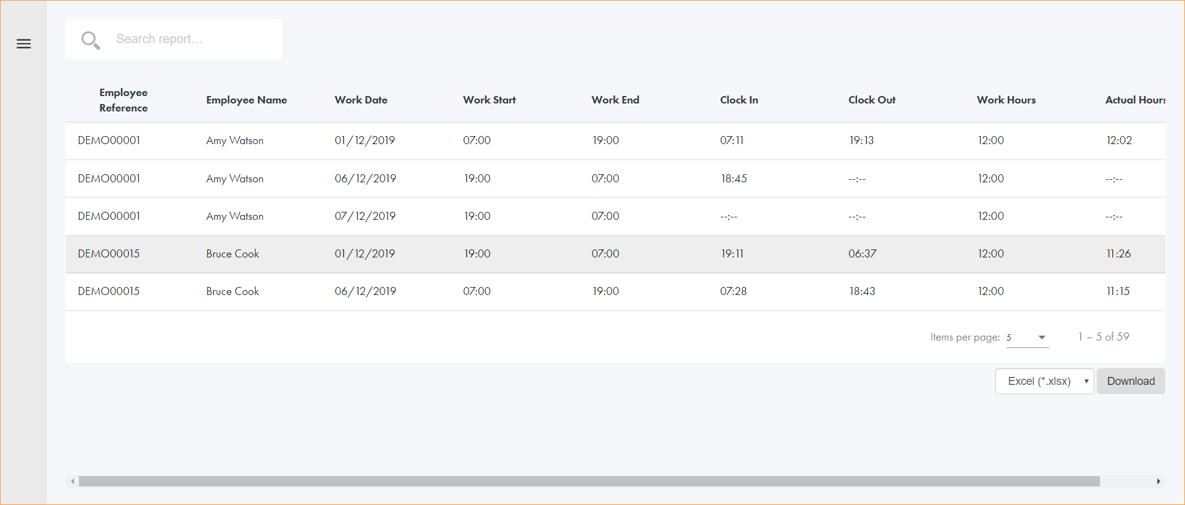Type in the Search report field

pyautogui.click(x=191, y=39)
